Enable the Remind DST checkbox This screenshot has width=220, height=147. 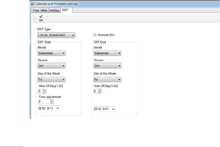pos(95,35)
